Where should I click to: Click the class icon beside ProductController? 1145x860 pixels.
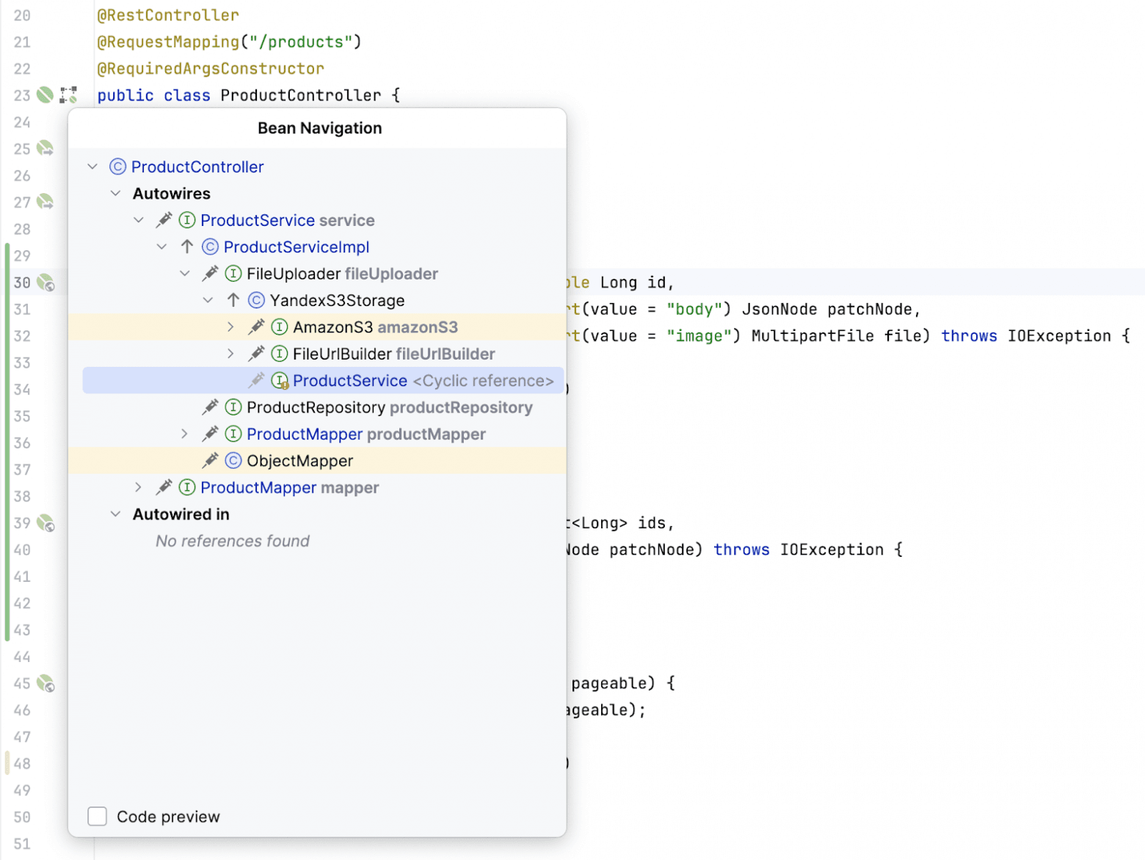click(x=117, y=167)
